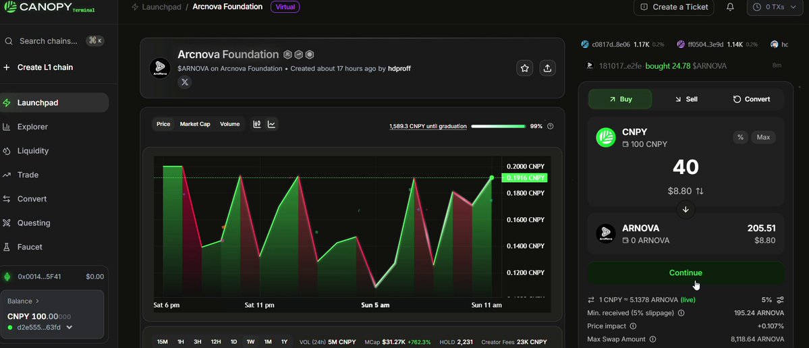
Task: Open slippage settings sliders icon
Action: [x=780, y=299]
